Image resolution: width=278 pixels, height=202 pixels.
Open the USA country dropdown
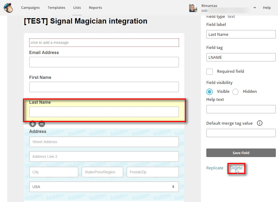click(104, 187)
